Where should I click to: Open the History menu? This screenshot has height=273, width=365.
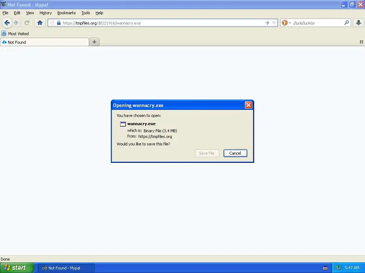click(45, 13)
